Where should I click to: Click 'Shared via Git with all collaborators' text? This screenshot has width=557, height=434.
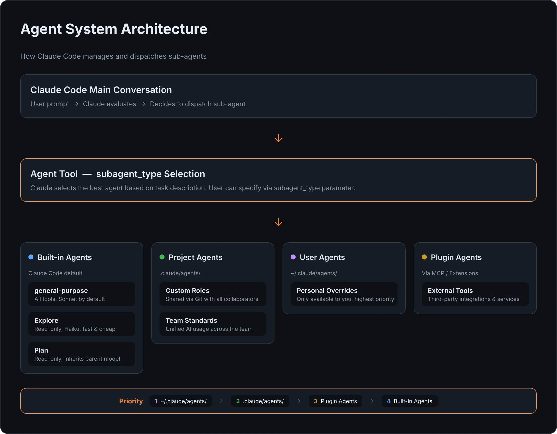(212, 299)
